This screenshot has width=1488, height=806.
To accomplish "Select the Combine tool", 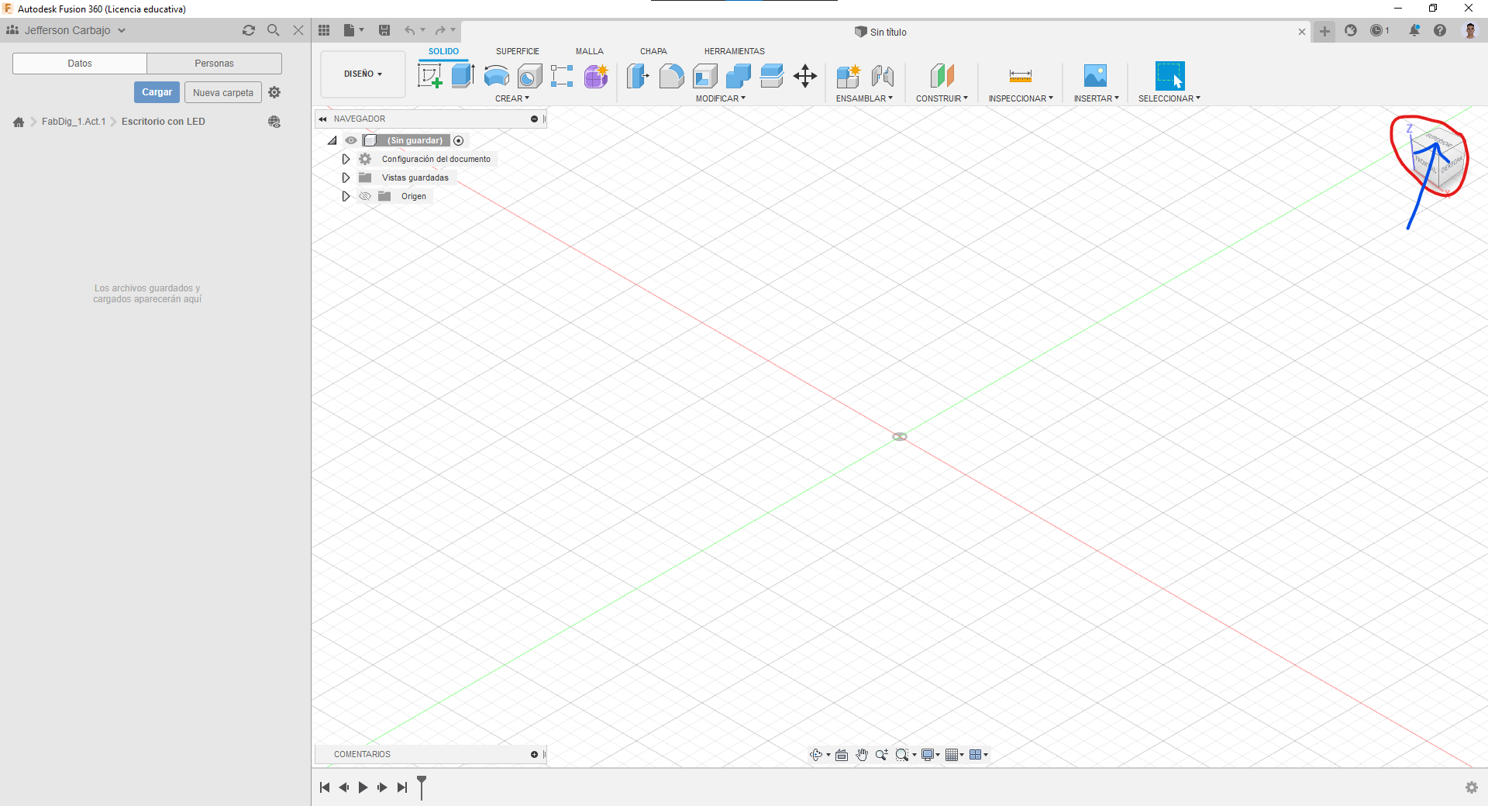I will 738,76.
